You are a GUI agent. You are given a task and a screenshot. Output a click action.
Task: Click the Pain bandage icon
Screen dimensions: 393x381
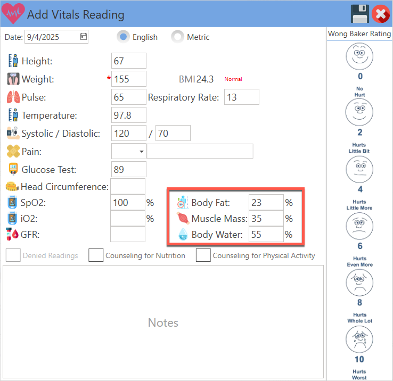tap(13, 151)
